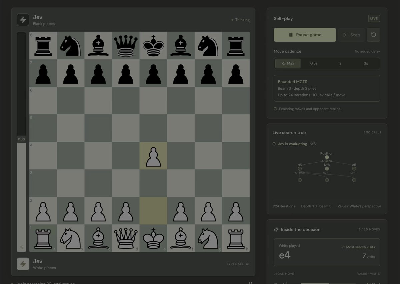400x284 pixels.
Task: Select the white bishop on f1
Action: [181, 239]
